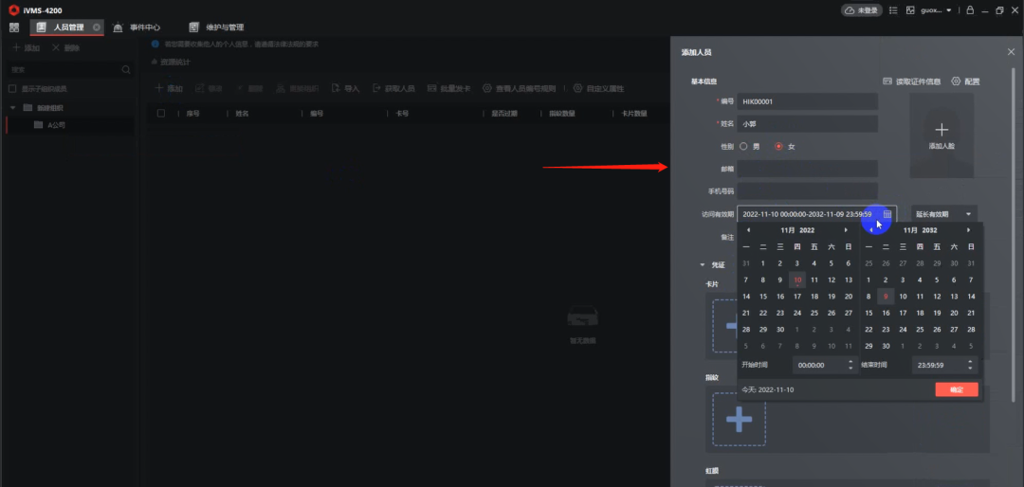The width and height of the screenshot is (1024, 487).
Task: Click the search magnifier icon in left panel
Action: (126, 70)
